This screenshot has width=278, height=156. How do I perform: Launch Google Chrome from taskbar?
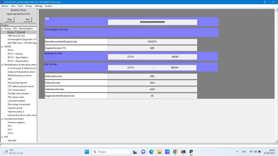175,152
